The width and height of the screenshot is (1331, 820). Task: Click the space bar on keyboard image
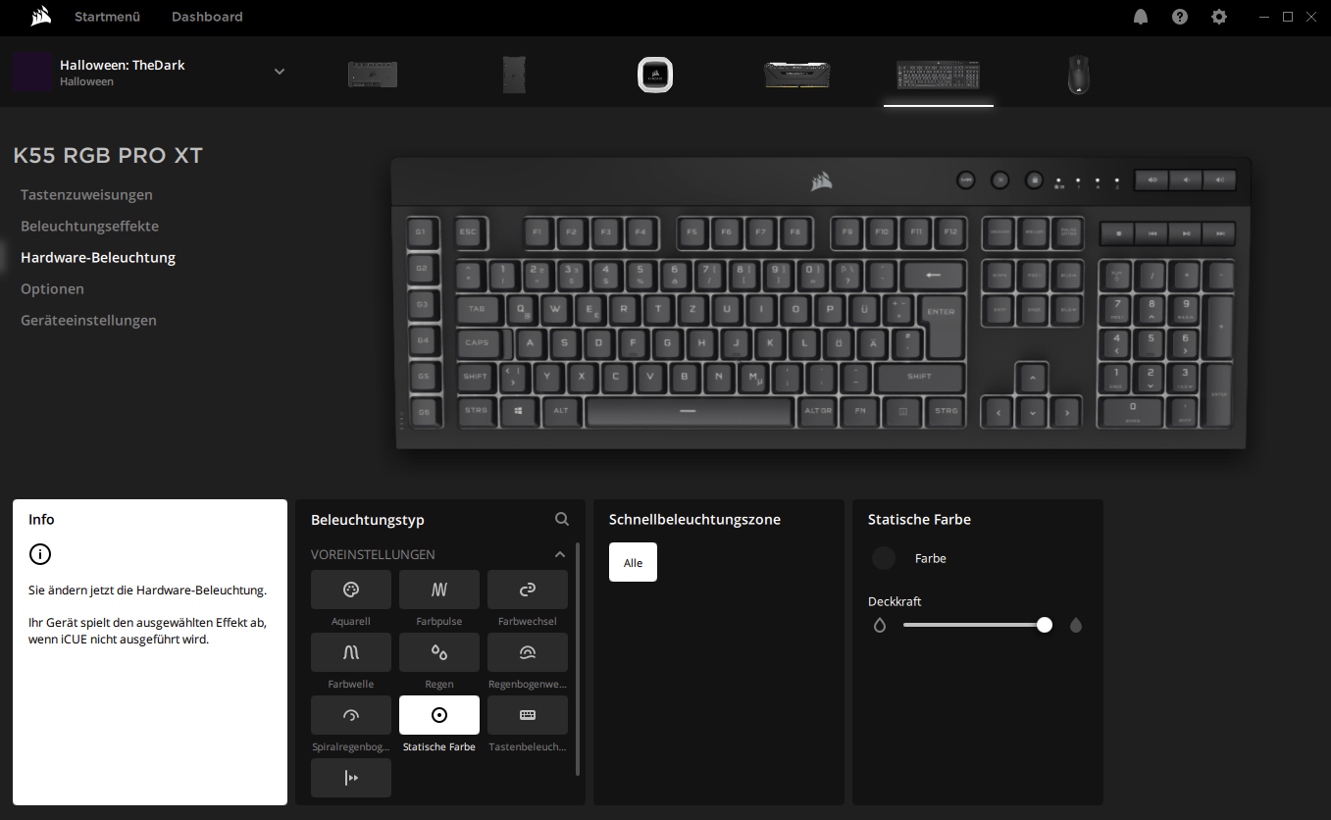tap(688, 410)
